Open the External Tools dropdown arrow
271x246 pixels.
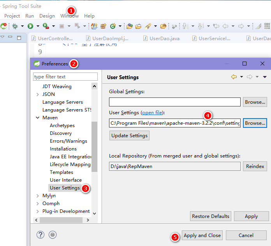(54, 26)
